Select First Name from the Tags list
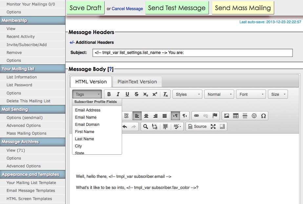The height and width of the screenshot is (204, 303). coord(85,131)
